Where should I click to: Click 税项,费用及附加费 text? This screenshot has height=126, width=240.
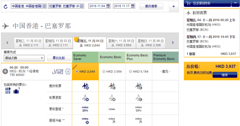pyautogui.click(x=199, y=73)
